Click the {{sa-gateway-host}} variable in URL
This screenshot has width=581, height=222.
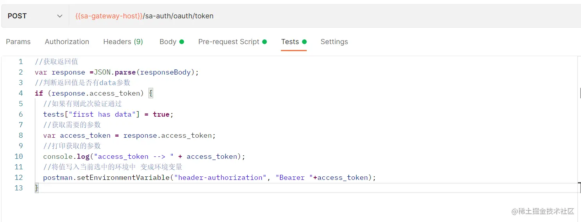point(109,16)
